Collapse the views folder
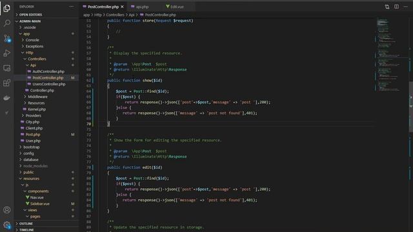 (32, 211)
